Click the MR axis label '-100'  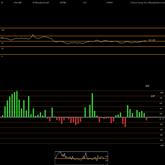pos(162,146)
